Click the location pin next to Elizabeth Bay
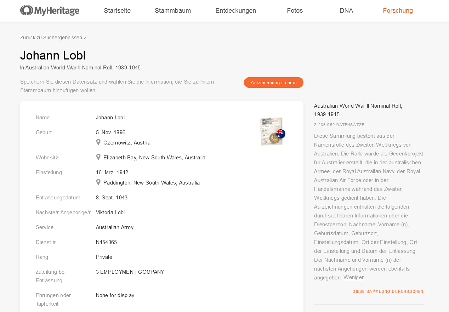 (98, 157)
